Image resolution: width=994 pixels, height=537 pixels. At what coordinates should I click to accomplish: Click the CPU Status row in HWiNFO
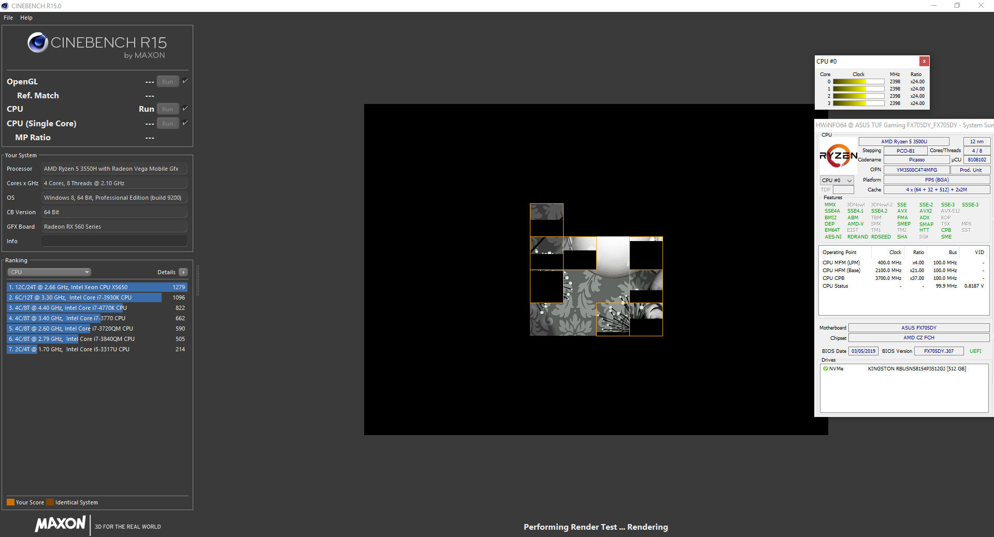click(x=903, y=286)
